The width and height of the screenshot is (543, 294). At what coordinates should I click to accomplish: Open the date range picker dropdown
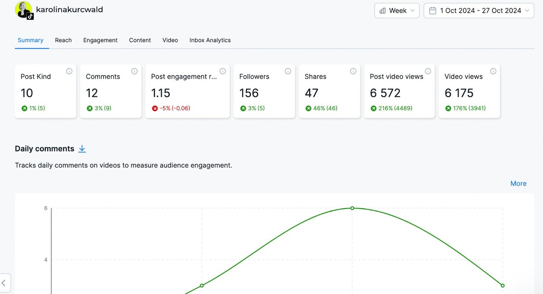(x=479, y=11)
